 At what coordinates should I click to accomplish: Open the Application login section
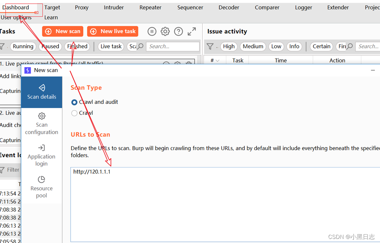point(42,156)
